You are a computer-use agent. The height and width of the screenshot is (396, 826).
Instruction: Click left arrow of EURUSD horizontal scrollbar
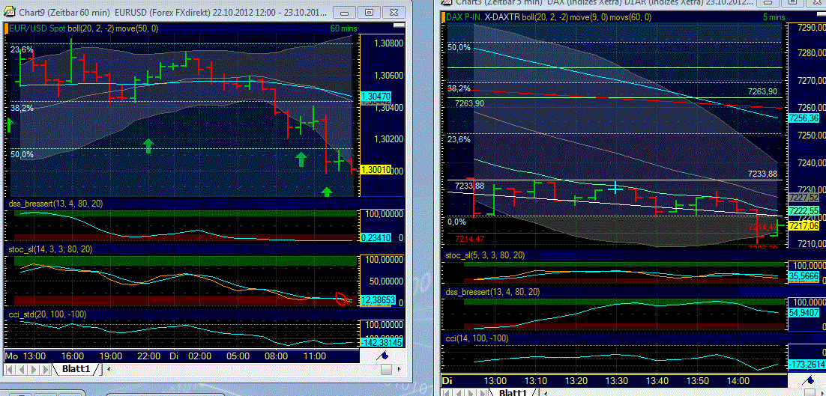pyautogui.click(x=109, y=370)
